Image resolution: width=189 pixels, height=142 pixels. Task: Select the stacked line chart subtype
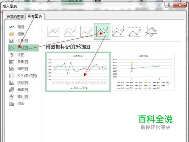(70, 31)
